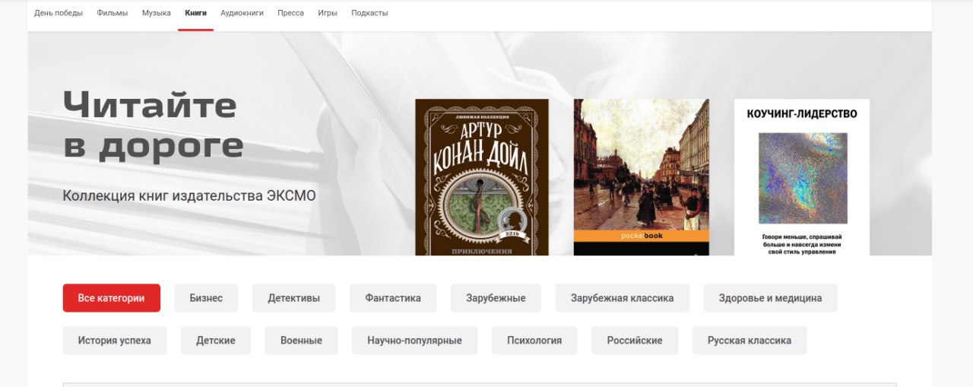
Task: Filter books by Бизнес category
Action: coord(206,298)
